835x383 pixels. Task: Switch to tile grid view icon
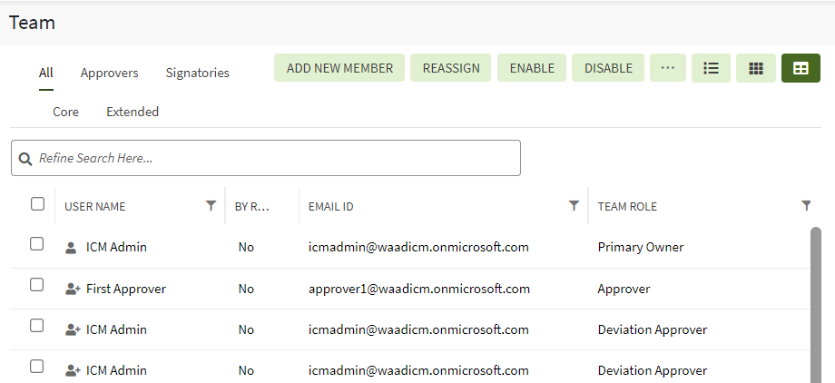click(755, 68)
